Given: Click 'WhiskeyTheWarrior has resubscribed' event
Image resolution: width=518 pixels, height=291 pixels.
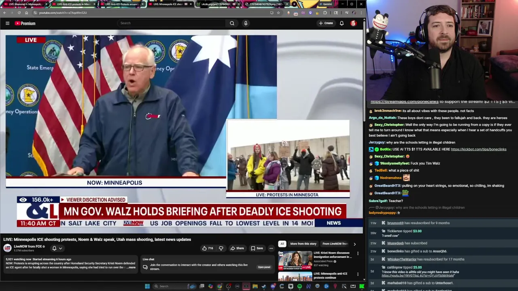Looking at the screenshot, I should click(426, 259).
